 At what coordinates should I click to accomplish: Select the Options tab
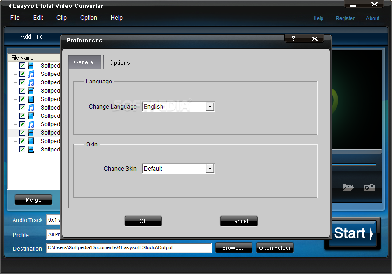[119, 62]
